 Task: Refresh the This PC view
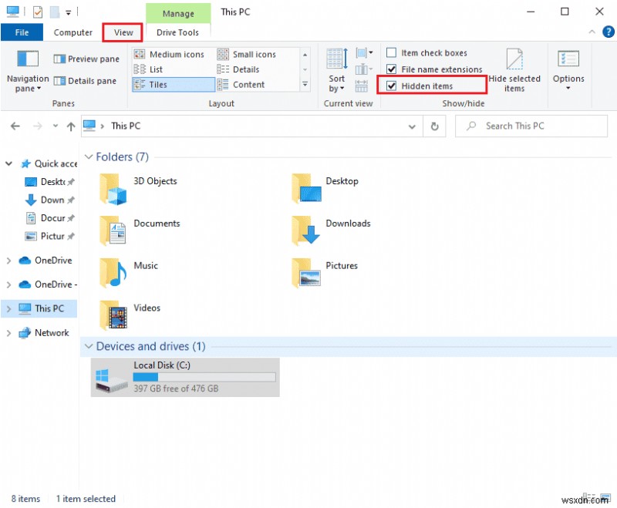coord(435,126)
